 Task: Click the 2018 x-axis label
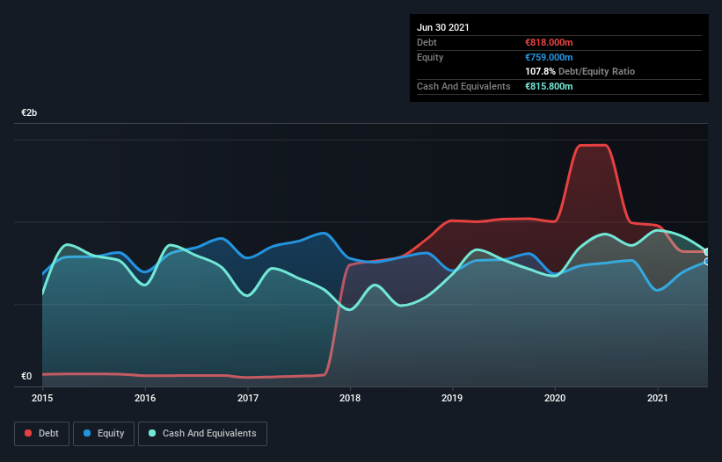pyautogui.click(x=350, y=398)
